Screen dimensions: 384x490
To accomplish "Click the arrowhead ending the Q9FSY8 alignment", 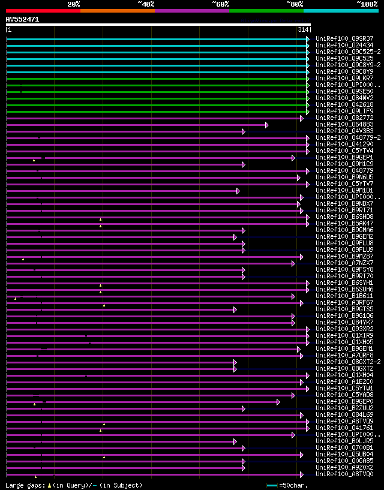I will click(243, 270).
